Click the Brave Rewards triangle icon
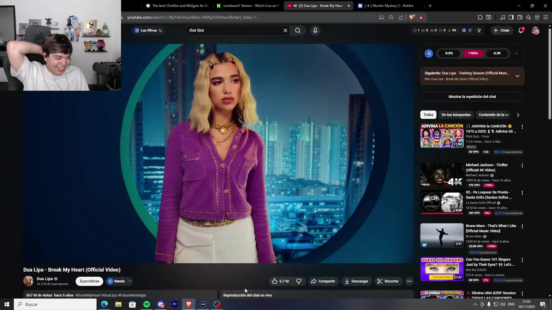This screenshot has height=310, width=552. 421,17
